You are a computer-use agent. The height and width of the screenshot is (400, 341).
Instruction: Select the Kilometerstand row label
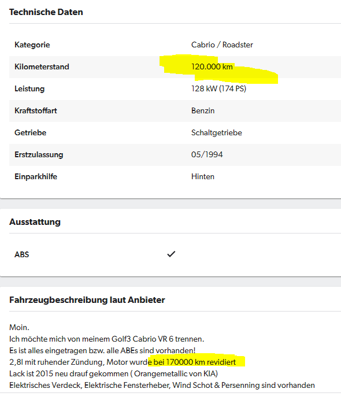point(42,66)
